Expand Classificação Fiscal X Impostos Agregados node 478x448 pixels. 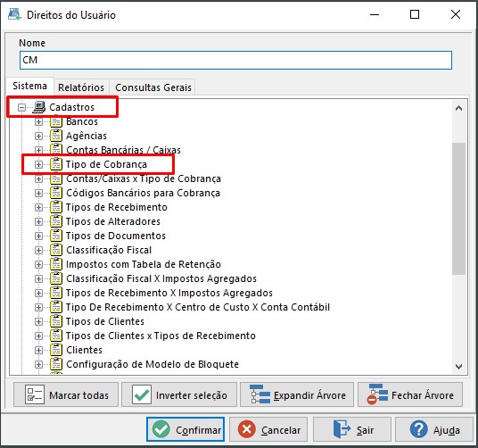click(x=38, y=278)
